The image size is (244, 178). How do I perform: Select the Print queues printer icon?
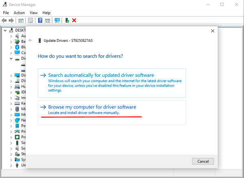point(17,132)
